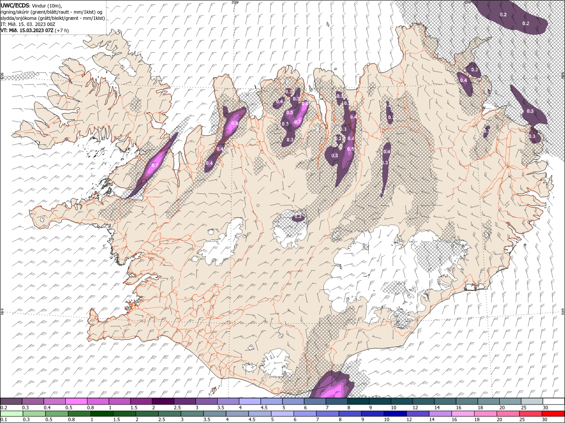Pick the dark teal swatch at 8 in upper legend

tap(358, 401)
